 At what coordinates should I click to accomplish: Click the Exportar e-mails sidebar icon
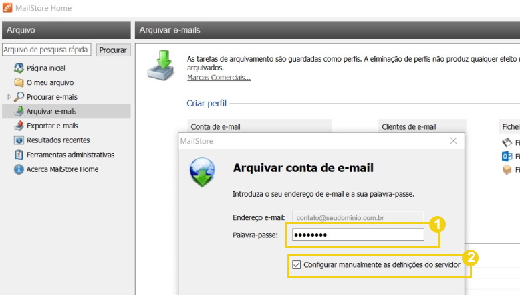click(x=19, y=126)
